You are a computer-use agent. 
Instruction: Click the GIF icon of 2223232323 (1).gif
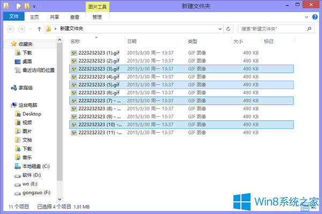coord(74,52)
